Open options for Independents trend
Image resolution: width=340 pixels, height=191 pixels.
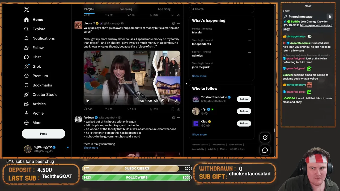[x=249, y=41]
